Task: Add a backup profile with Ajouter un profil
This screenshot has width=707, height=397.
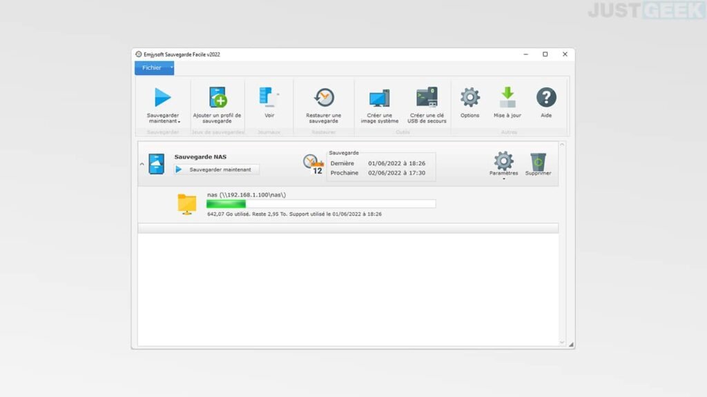Action: [x=217, y=105]
